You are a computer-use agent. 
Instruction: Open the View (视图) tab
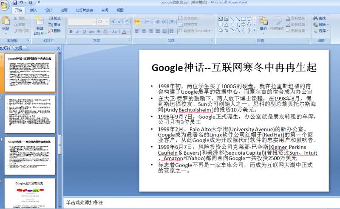[x=120, y=10]
